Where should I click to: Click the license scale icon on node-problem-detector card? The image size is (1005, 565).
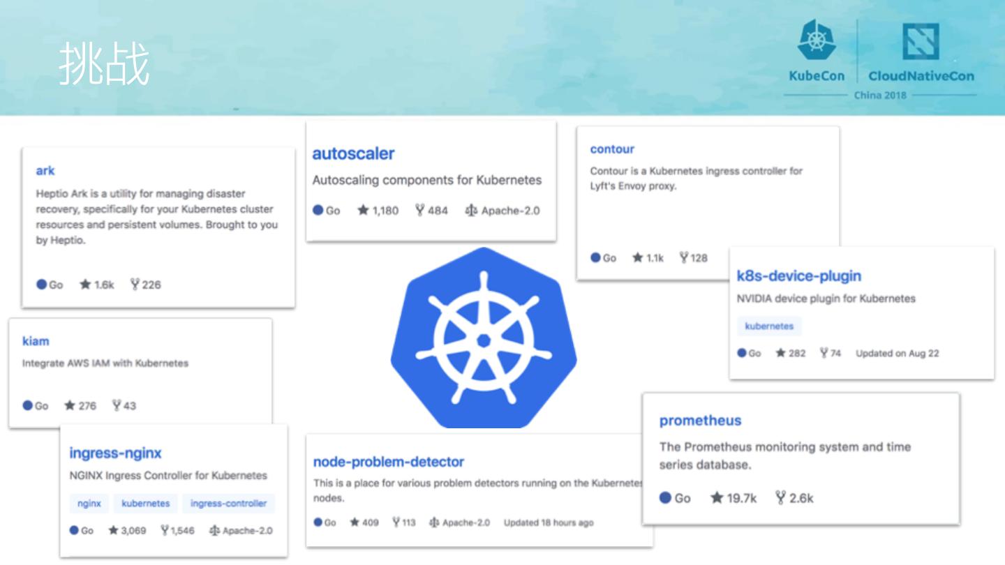(x=434, y=522)
